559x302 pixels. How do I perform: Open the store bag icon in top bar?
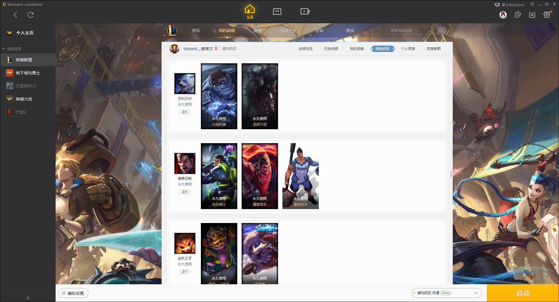277,11
